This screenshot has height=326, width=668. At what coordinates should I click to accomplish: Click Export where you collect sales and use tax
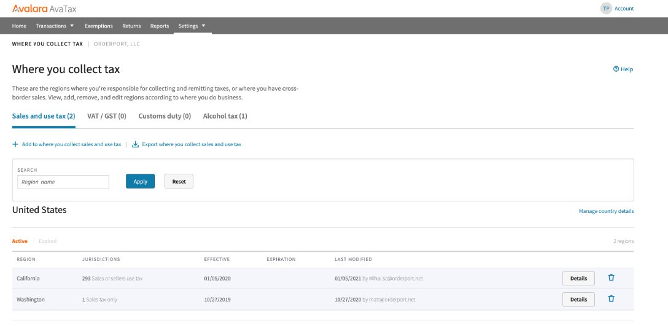click(192, 144)
